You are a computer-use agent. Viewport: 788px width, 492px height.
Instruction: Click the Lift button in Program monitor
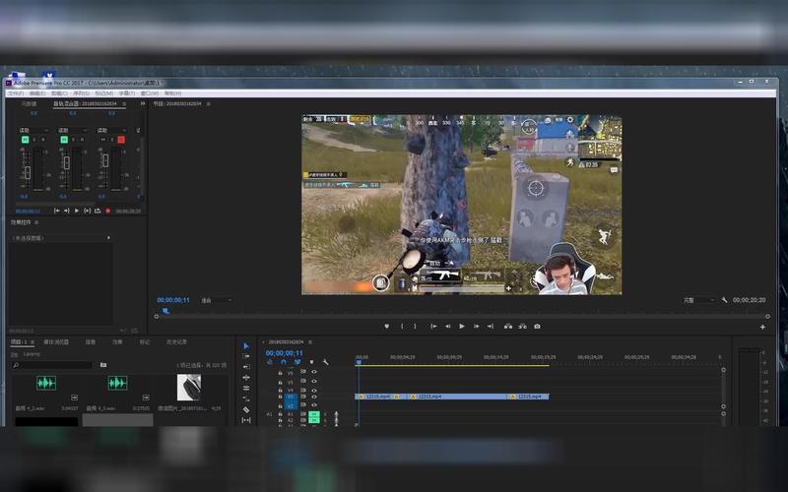click(508, 327)
